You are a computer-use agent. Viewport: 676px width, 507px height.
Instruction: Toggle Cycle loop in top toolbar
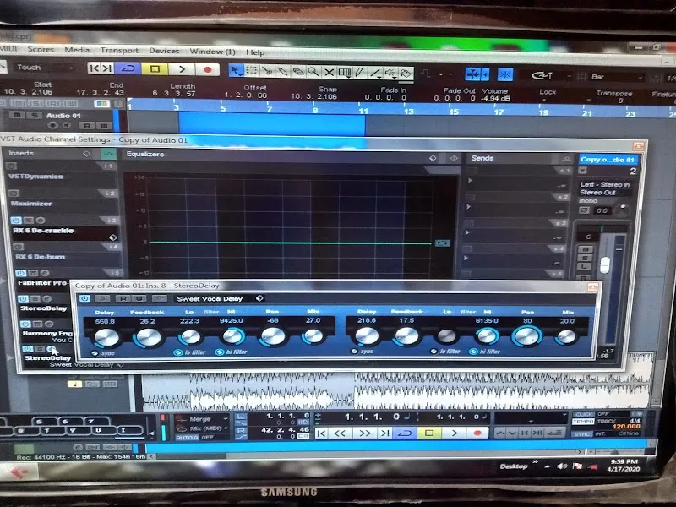point(128,68)
